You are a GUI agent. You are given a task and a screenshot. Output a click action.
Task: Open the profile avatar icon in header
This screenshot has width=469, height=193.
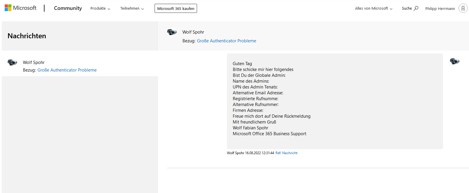(463, 8)
